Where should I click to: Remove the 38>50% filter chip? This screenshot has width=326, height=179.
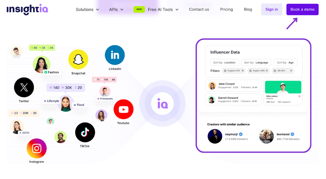[x=291, y=71]
